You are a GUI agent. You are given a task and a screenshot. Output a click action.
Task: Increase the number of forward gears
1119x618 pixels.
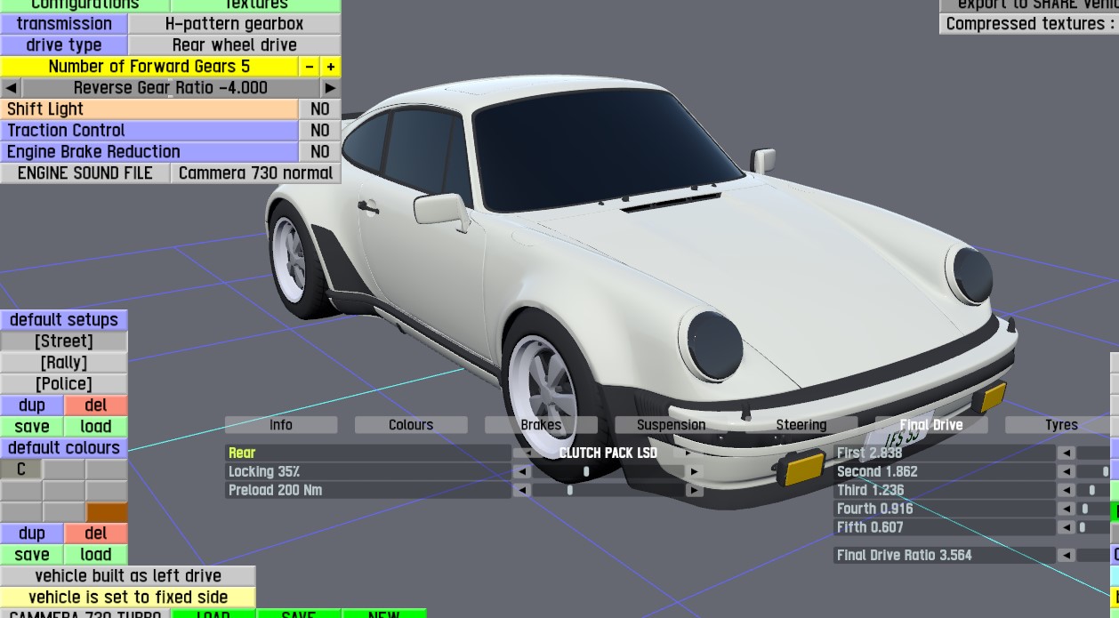(330, 67)
